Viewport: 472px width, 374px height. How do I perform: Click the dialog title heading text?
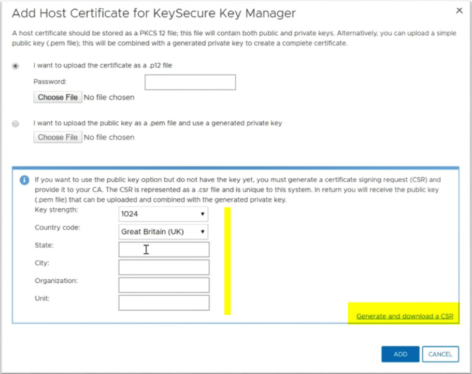coord(154,13)
